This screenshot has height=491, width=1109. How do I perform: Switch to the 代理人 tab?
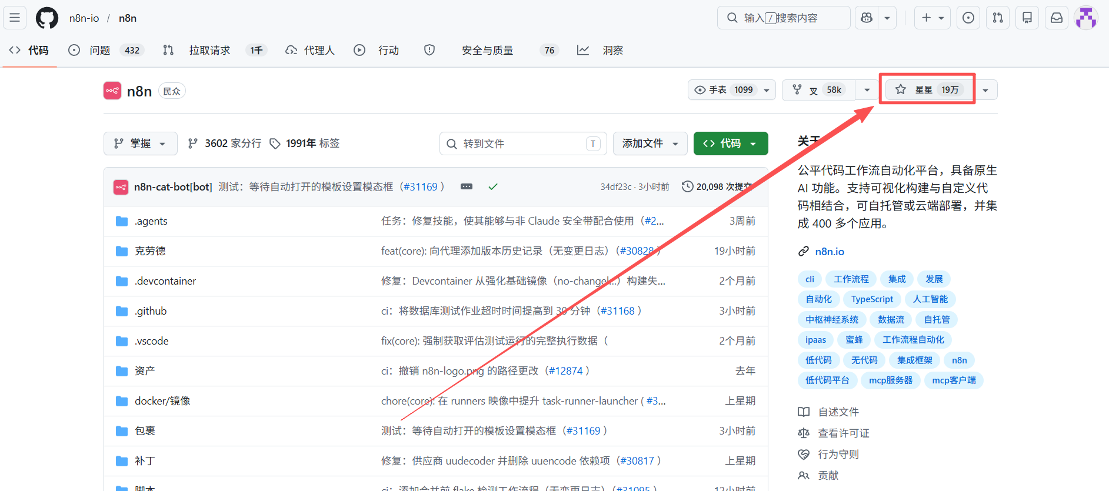point(310,51)
